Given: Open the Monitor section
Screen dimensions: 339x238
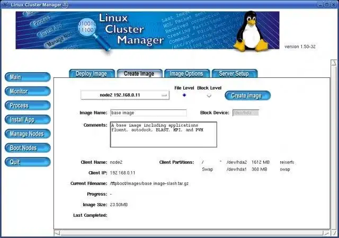Looking at the screenshot, I should click(x=28, y=91).
